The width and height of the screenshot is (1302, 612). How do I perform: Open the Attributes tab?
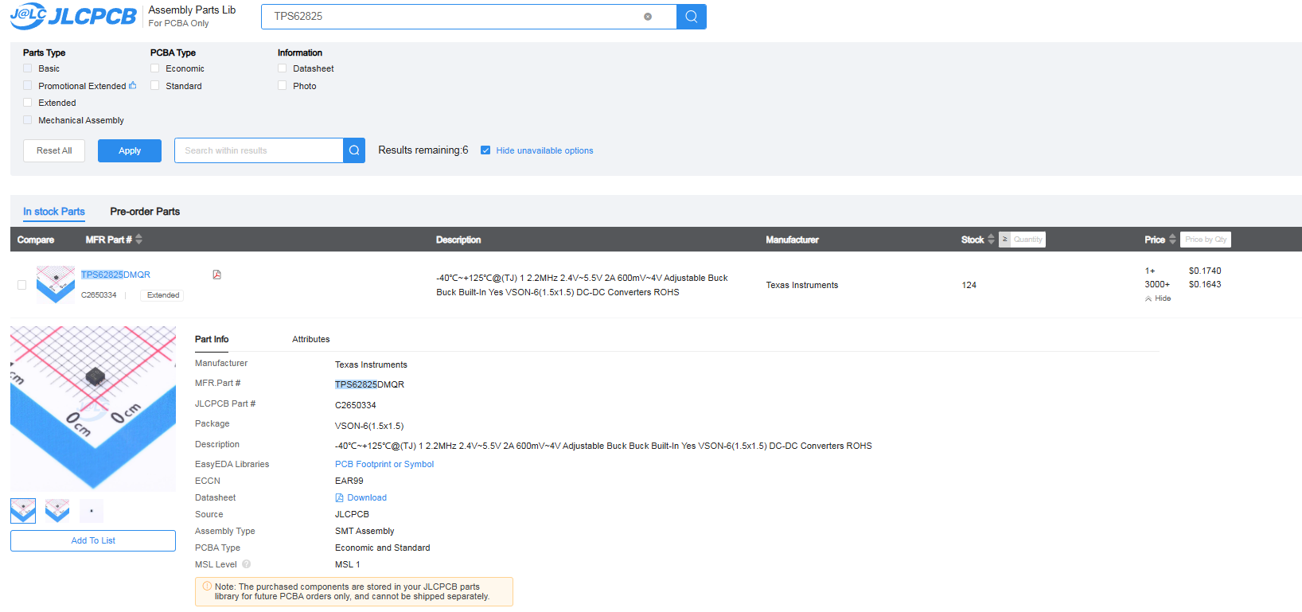point(310,339)
